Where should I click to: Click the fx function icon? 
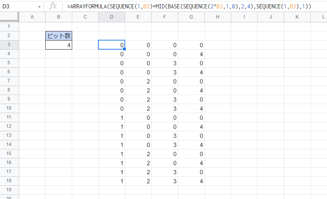coord(53,6)
